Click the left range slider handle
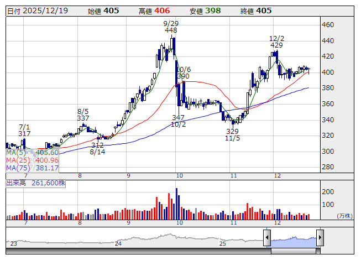Viewport: 361px width, 260px height. 267,238
